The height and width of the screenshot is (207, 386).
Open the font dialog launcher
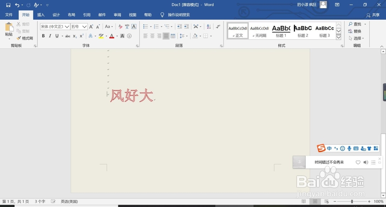[137, 46]
